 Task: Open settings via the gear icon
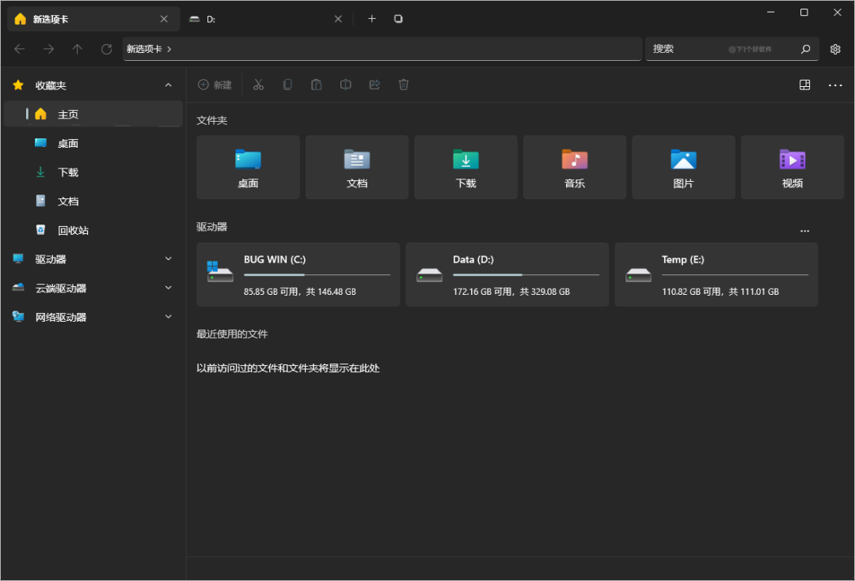tap(835, 49)
